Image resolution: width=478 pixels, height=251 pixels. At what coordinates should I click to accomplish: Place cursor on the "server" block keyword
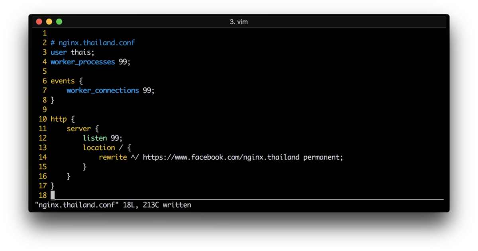pos(78,129)
